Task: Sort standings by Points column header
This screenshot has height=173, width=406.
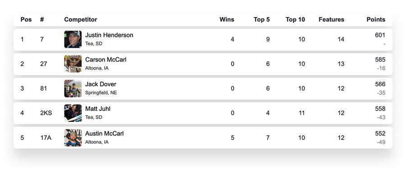Action: [376, 20]
